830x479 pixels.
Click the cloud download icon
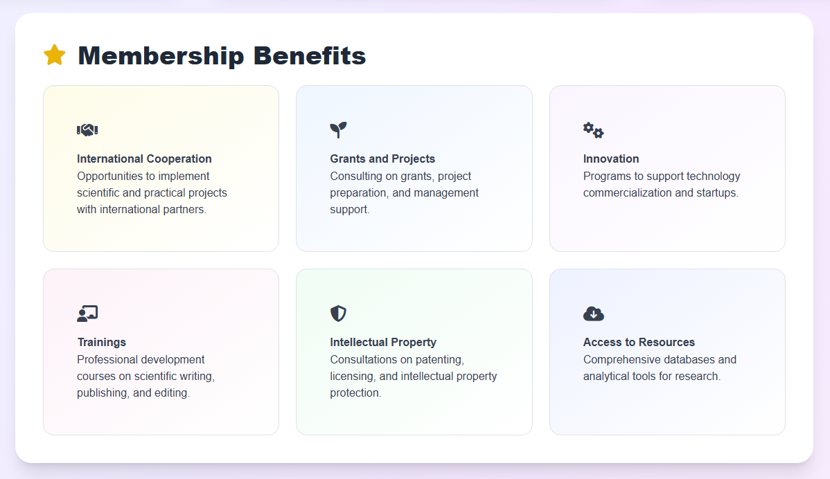tap(594, 314)
